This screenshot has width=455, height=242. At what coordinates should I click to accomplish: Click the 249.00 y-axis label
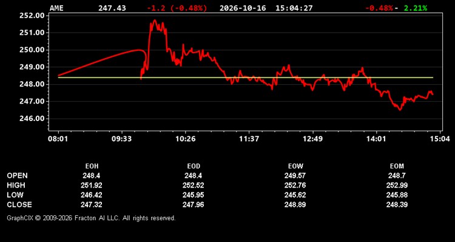click(x=32, y=67)
